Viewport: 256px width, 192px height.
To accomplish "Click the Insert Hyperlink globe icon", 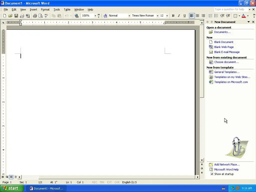I will coord(76,16).
